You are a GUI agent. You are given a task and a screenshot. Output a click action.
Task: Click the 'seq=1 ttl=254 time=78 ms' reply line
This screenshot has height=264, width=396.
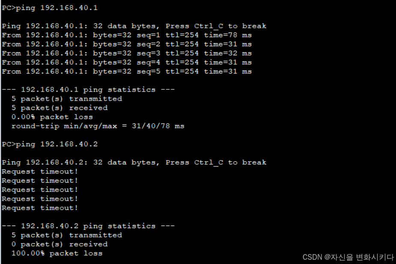click(x=127, y=35)
